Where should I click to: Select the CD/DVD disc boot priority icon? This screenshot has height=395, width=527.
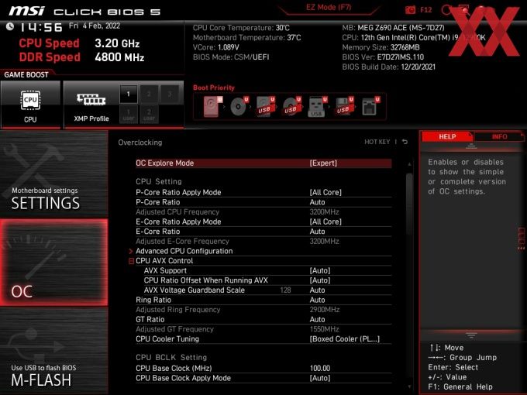coord(239,106)
